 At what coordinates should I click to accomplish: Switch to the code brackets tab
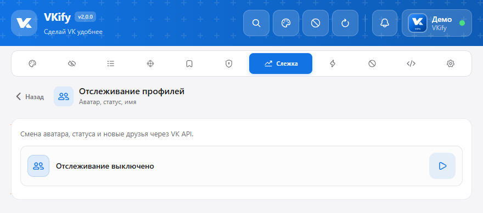point(411,64)
